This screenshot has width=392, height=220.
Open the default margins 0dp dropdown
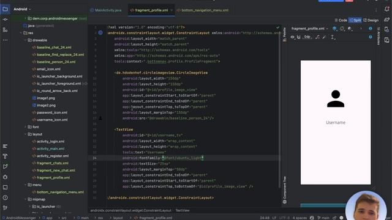click(307, 37)
